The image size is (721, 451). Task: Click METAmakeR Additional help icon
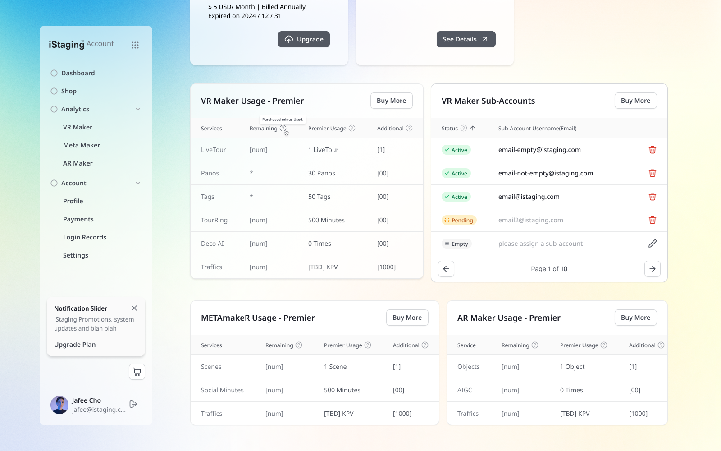[x=425, y=345]
